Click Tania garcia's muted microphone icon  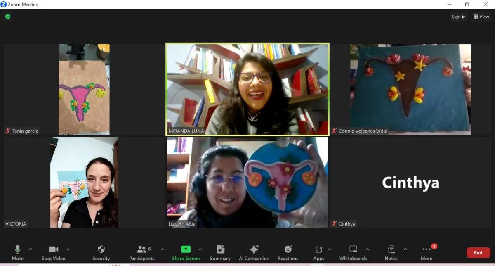point(7,131)
